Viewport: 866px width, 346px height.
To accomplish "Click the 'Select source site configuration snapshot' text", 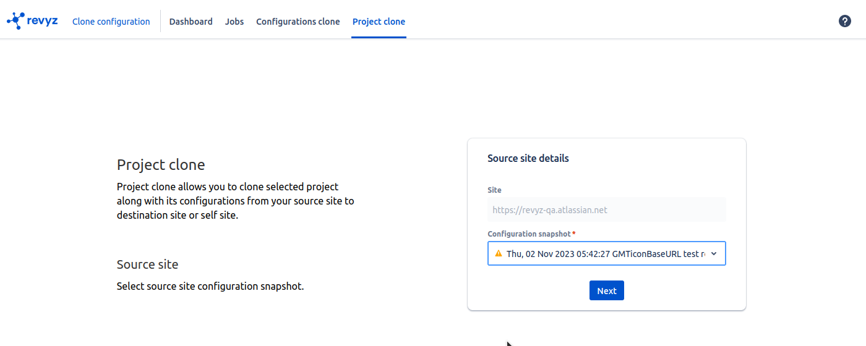I will 210,286.
